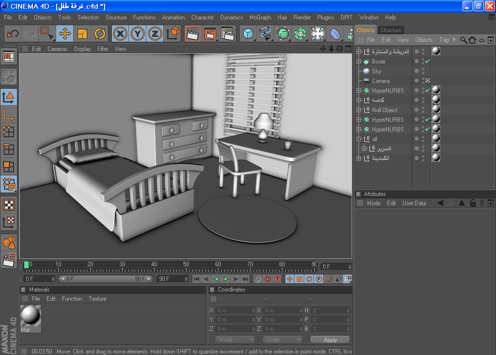
Task: Open the Attributes User Data menu
Action: [414, 203]
